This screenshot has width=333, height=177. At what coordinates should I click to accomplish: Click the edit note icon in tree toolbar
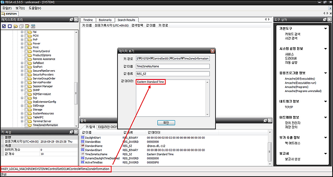[27, 26]
